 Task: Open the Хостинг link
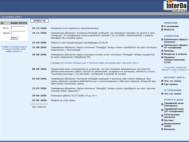click(x=169, y=120)
